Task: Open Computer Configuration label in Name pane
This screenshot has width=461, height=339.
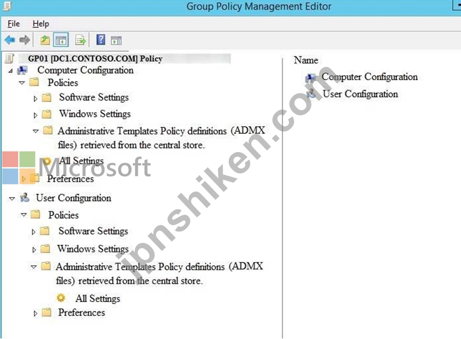Action: pos(370,77)
